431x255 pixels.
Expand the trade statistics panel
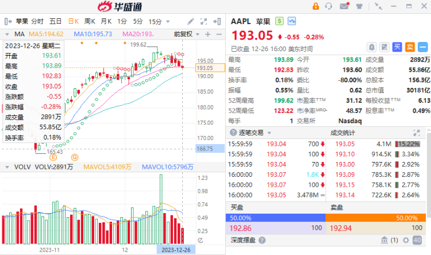point(417,133)
